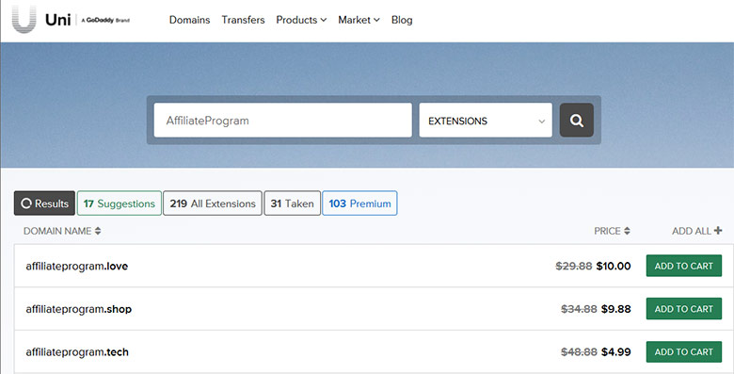Click the $9.88 price
The image size is (734, 374).
616,309
